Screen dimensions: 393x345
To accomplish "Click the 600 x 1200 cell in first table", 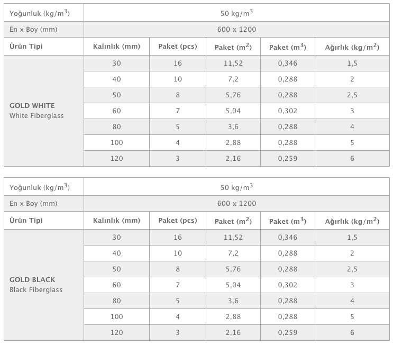I will pyautogui.click(x=236, y=29).
